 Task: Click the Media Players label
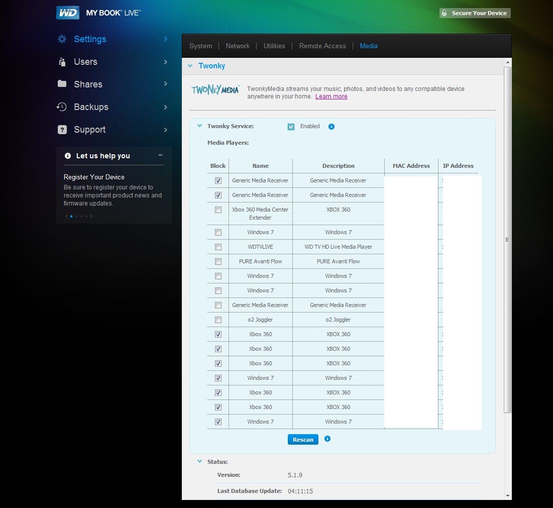click(228, 143)
